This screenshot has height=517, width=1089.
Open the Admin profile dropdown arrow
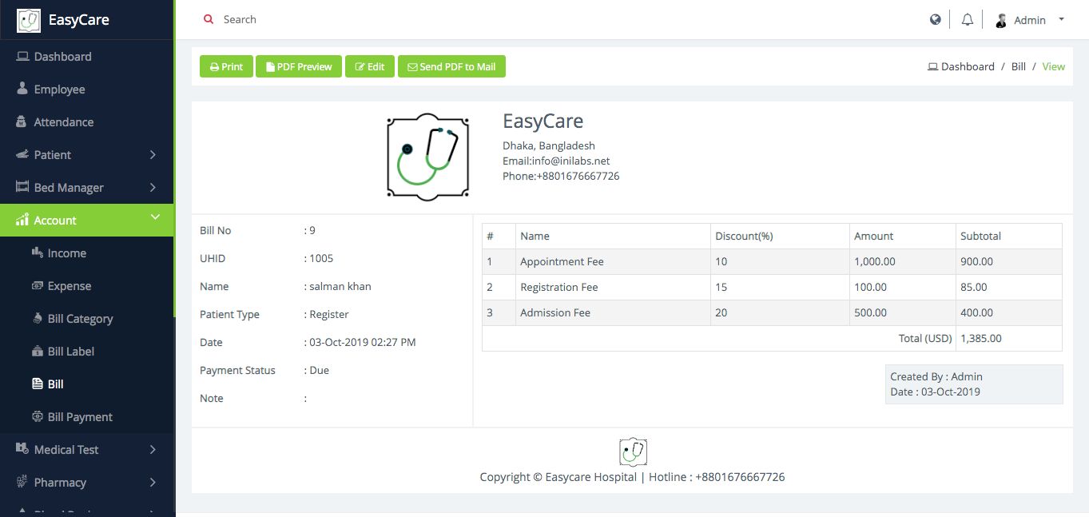pyautogui.click(x=1061, y=19)
